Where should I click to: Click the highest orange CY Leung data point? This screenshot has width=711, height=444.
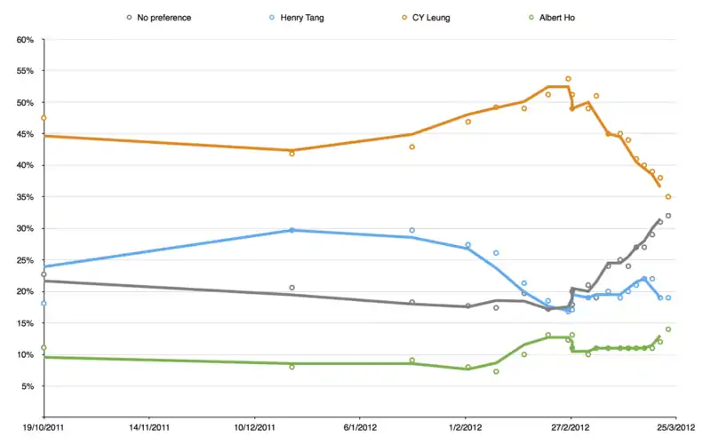click(568, 78)
